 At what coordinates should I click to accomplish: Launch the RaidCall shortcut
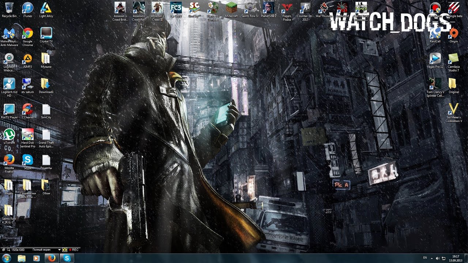coord(435,35)
